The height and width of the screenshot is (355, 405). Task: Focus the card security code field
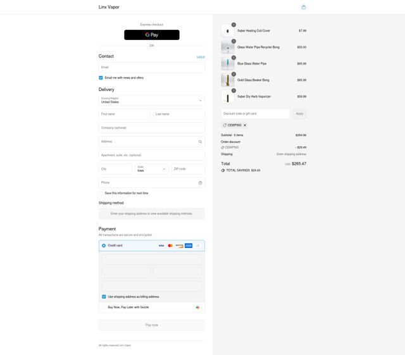click(177, 273)
